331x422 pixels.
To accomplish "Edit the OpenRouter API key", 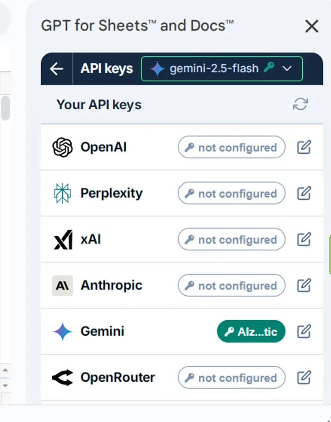I will tap(304, 377).
